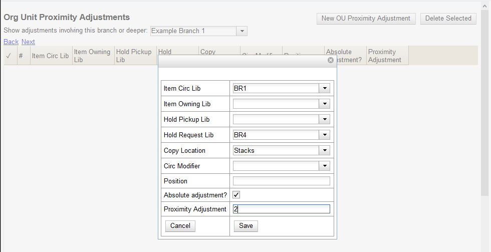Toggle the Absolute adjustment checkbox
The image size is (491, 252).
[x=236, y=195]
